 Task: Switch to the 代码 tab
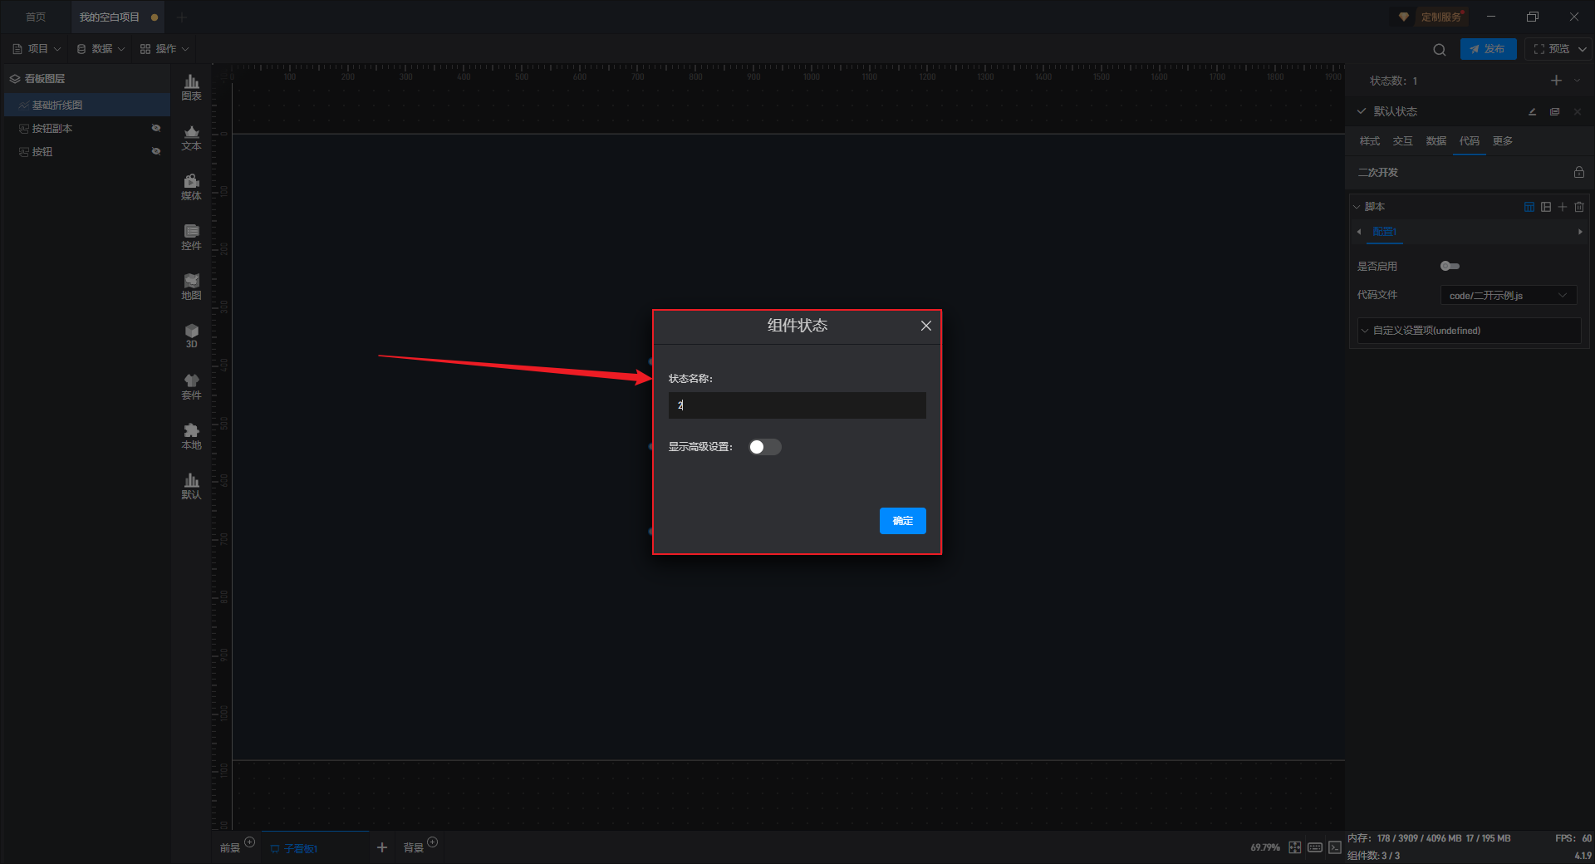[x=1469, y=141]
